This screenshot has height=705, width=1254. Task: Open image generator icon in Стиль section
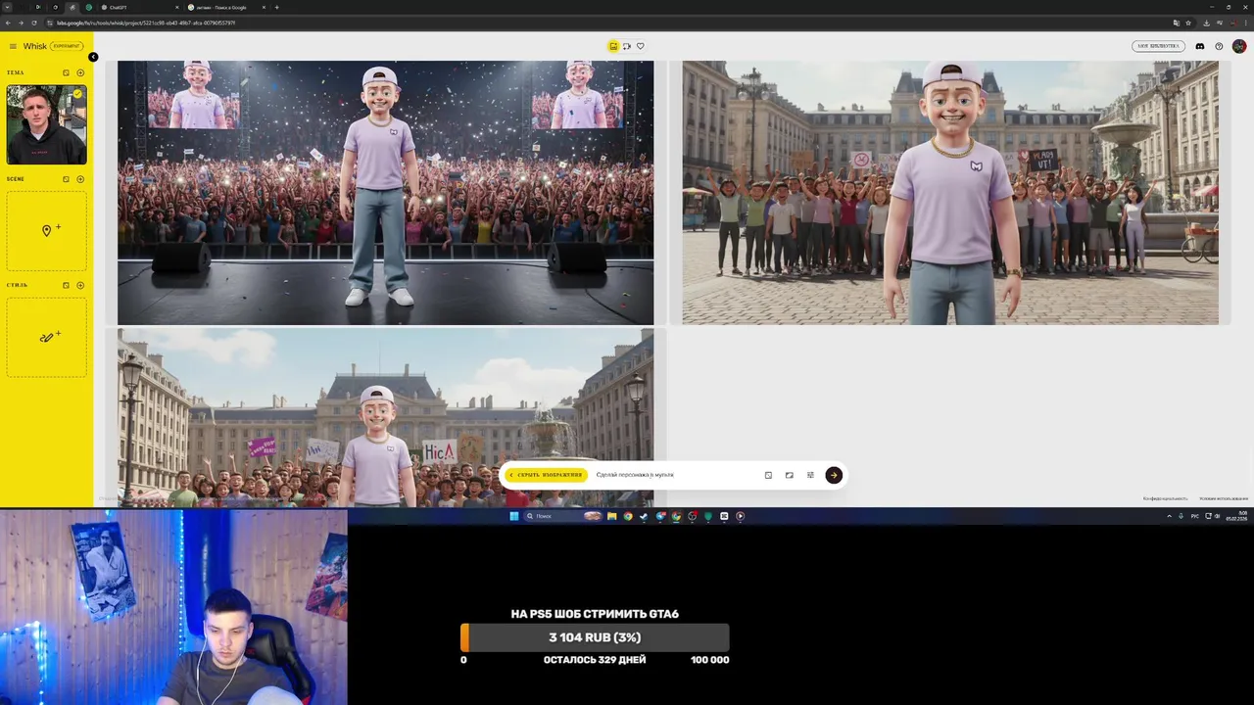pos(67,285)
